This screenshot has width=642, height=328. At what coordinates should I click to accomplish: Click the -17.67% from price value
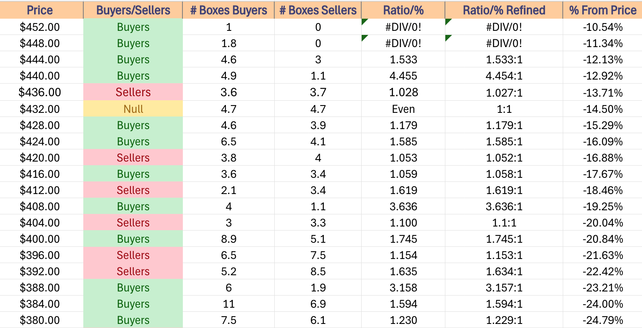point(603,174)
